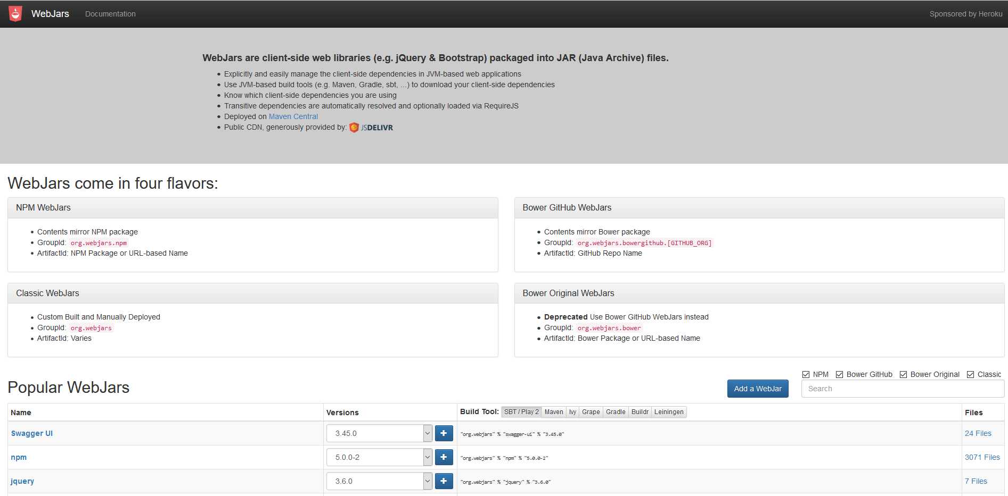
Task: Click the Swagger UI SBT dependency snippet
Action: pos(512,434)
